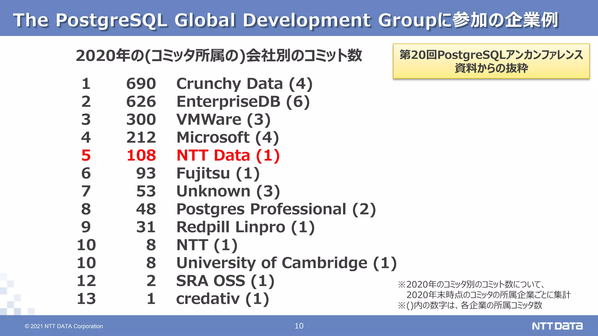Click the commit count '690'
This screenshot has width=598, height=336.
click(x=141, y=84)
